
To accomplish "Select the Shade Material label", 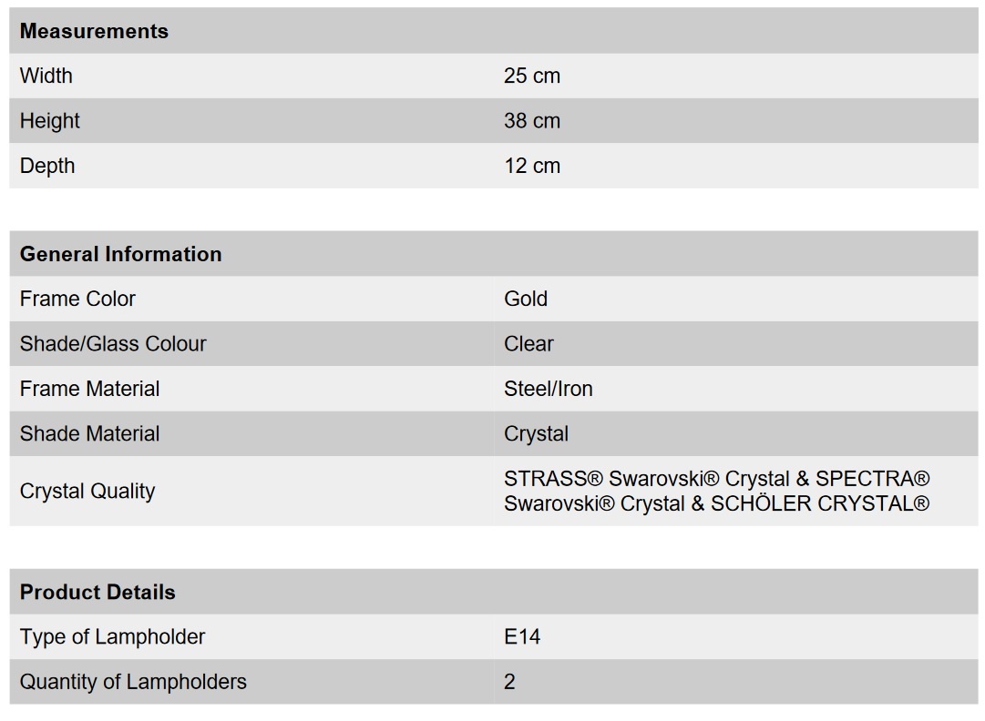I will pos(89,433).
